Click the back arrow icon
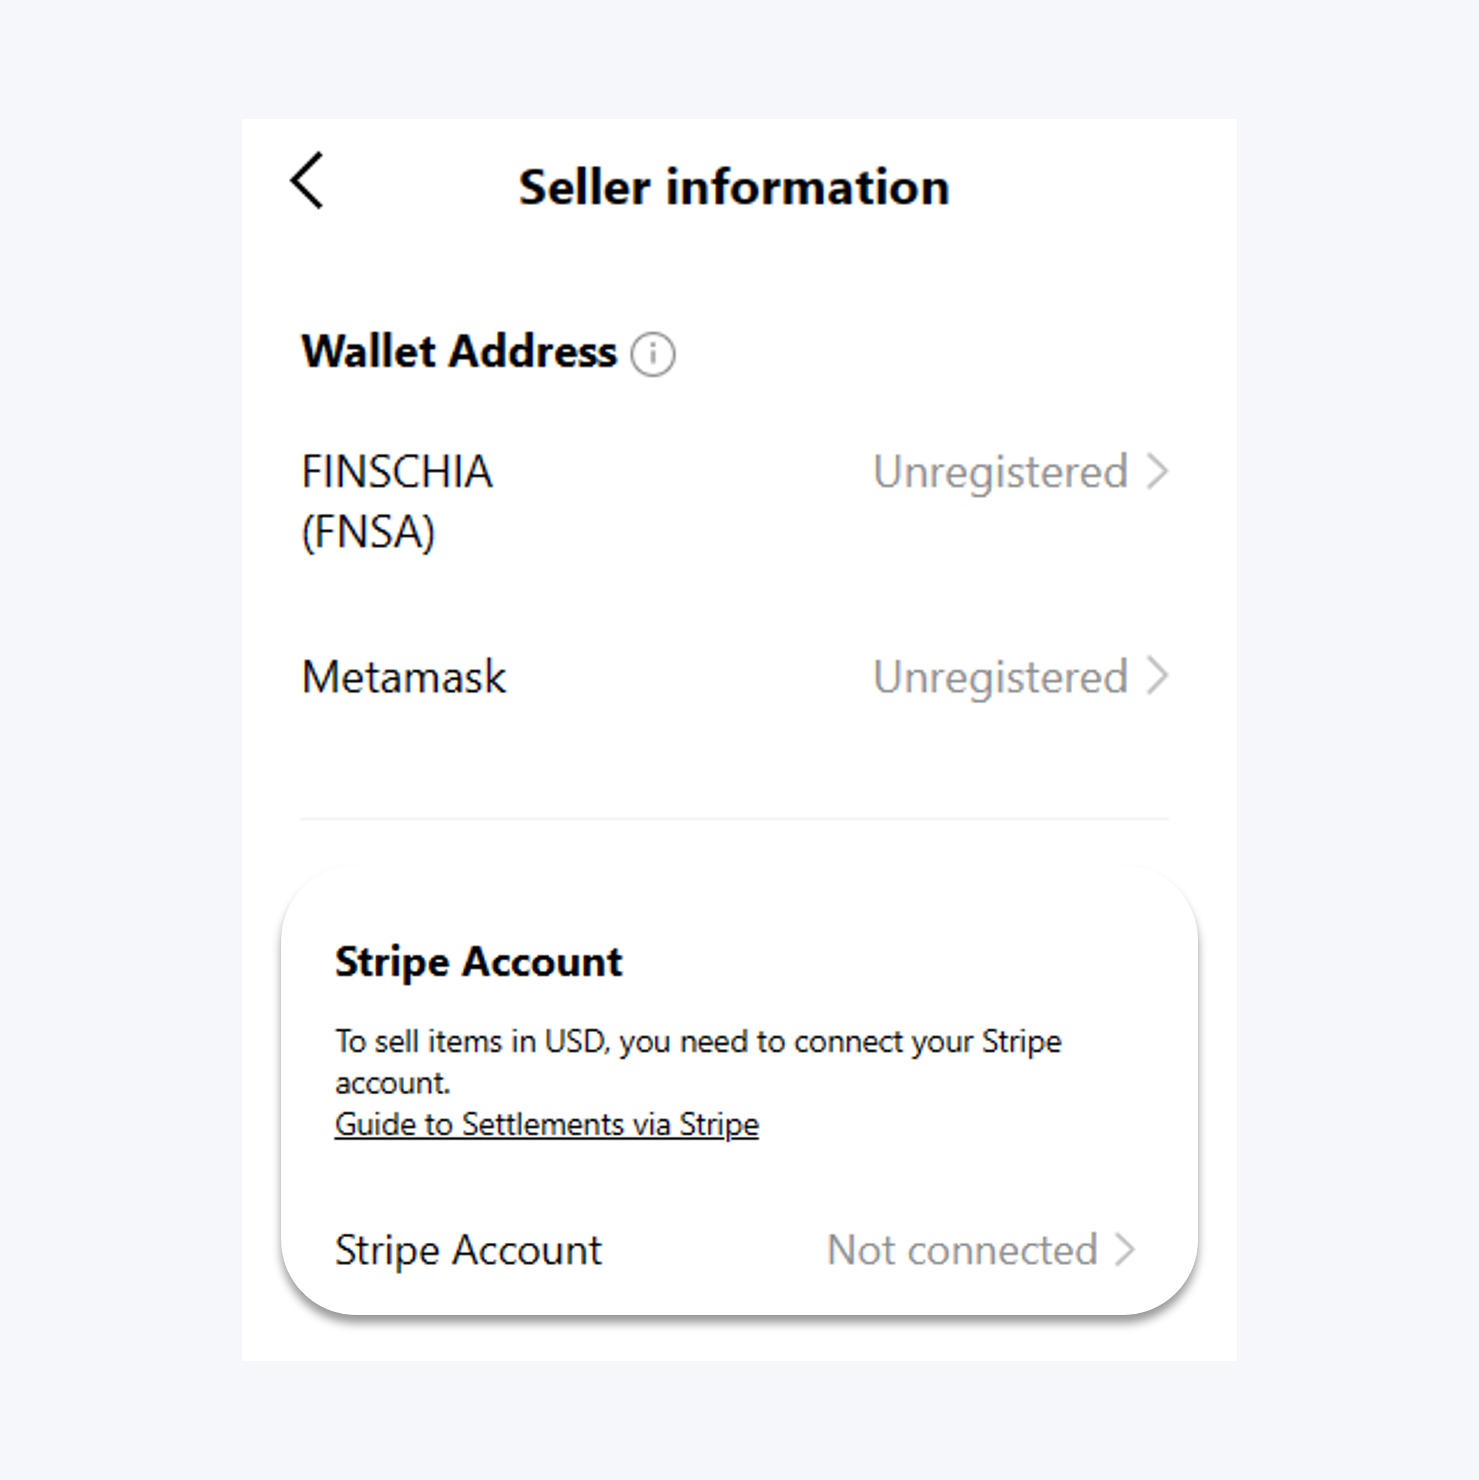This screenshot has width=1479, height=1480. click(x=307, y=181)
